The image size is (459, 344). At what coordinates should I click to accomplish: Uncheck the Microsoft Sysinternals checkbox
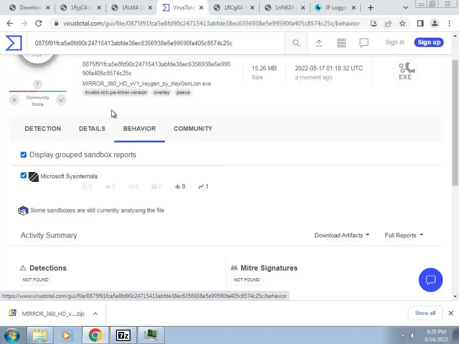coord(23,176)
